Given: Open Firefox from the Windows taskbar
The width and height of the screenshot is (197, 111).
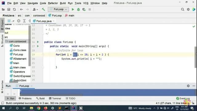Looking at the screenshot, I should tap(46, 108).
